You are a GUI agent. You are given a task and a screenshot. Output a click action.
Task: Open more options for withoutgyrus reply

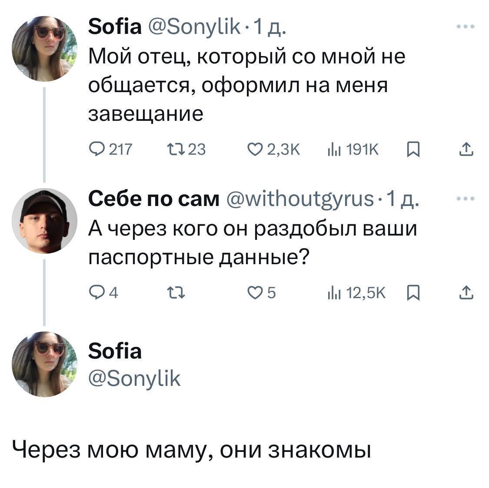tap(466, 199)
